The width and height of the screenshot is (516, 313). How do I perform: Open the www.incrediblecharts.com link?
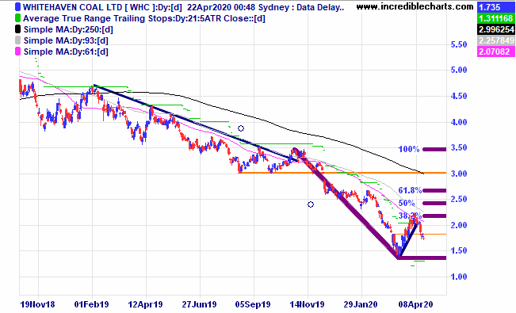pyautogui.click(x=415, y=6)
